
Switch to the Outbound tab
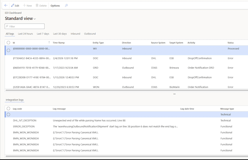tap(90, 34)
